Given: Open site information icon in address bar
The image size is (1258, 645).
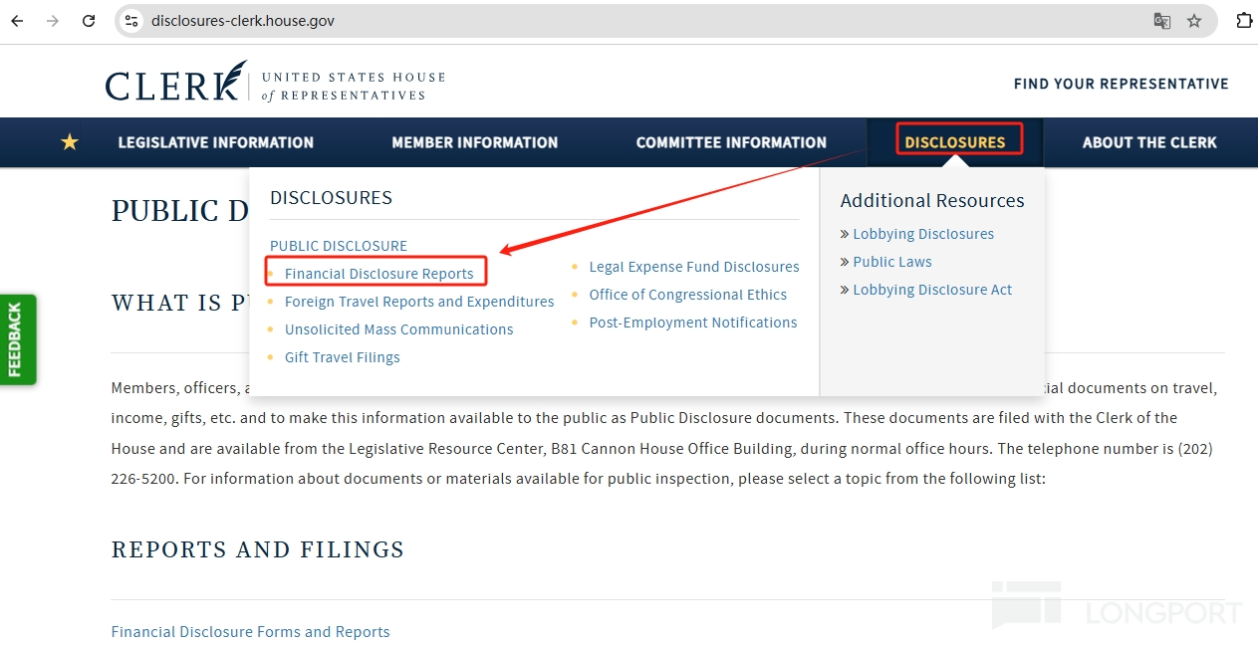Looking at the screenshot, I should [131, 21].
